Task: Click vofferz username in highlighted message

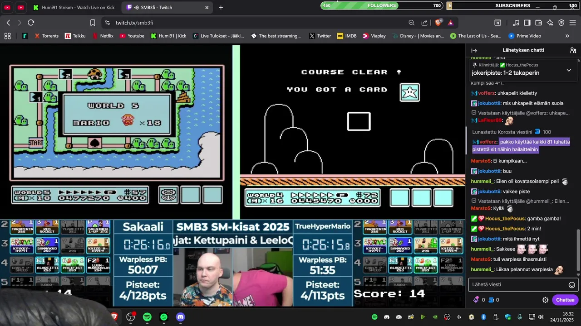Action: tap(488, 142)
